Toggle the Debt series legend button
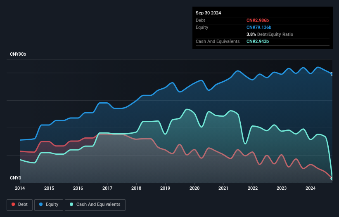 (20, 205)
